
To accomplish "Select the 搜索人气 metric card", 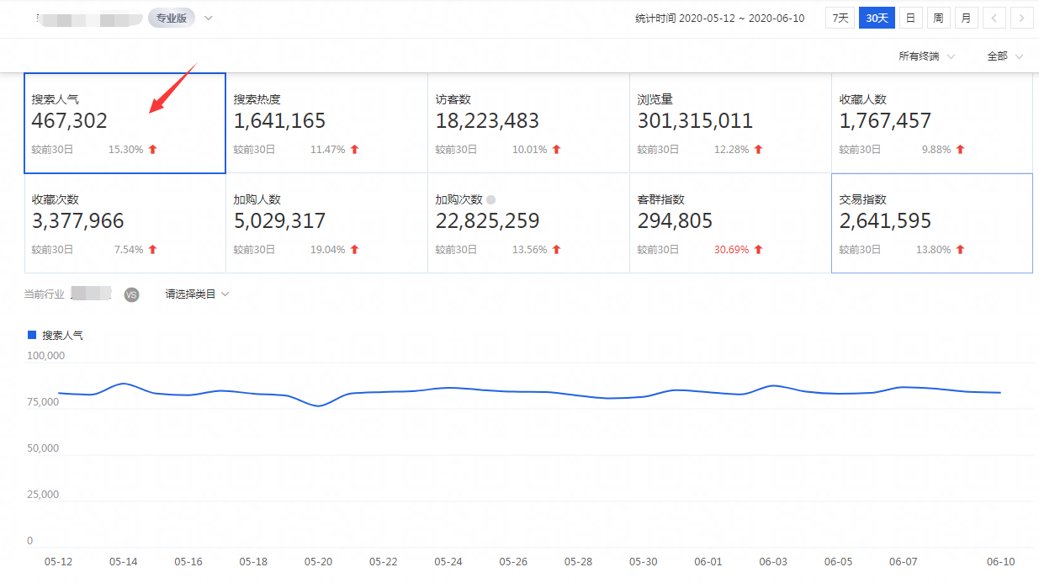I will pyautogui.click(x=125, y=123).
